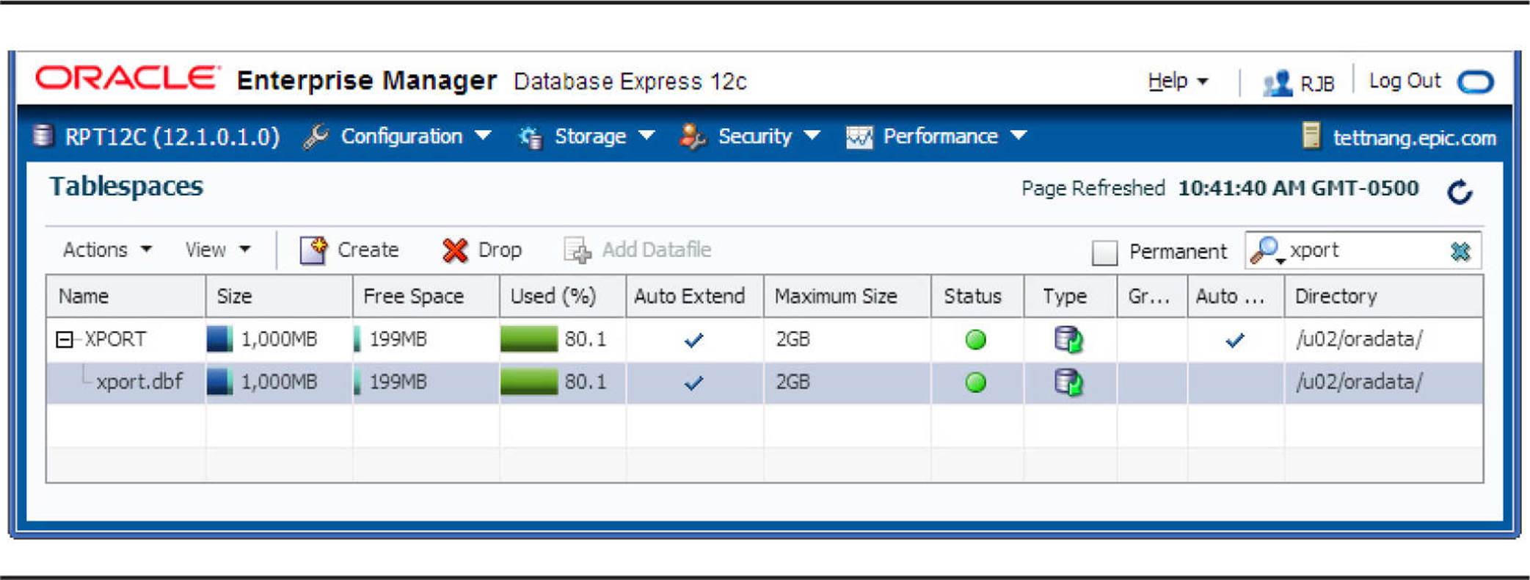The width and height of the screenshot is (1530, 580).
Task: Select the XPORT tablespace name
Action: click(x=115, y=339)
